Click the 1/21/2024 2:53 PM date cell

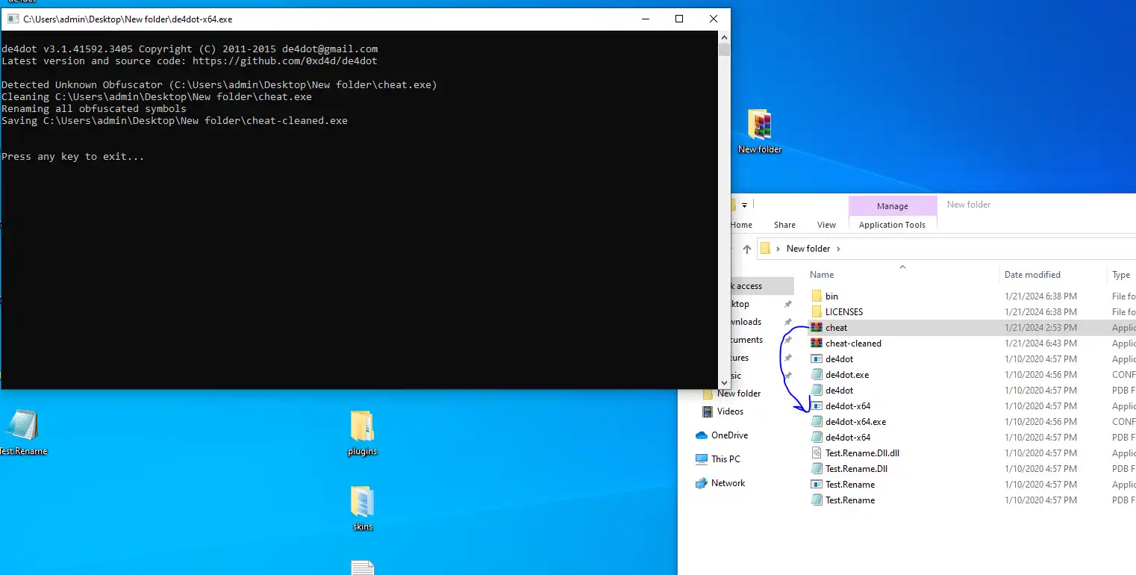pos(1040,328)
